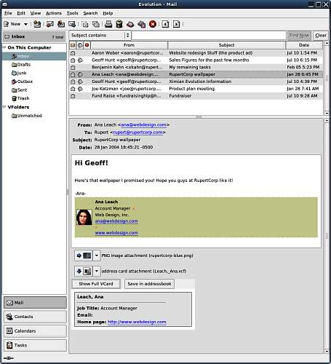Sort messages by Subject column
The height and width of the screenshot is (364, 331).
coord(226,45)
